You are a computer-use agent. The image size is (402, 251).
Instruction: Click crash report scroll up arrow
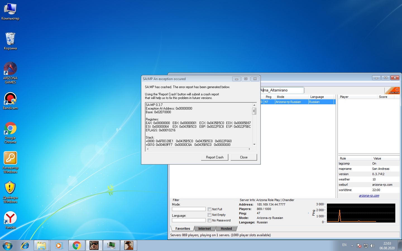coord(254,105)
